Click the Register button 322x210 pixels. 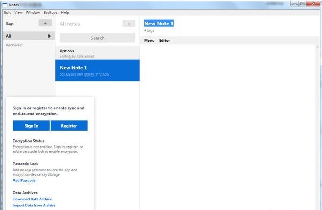[x=69, y=125]
